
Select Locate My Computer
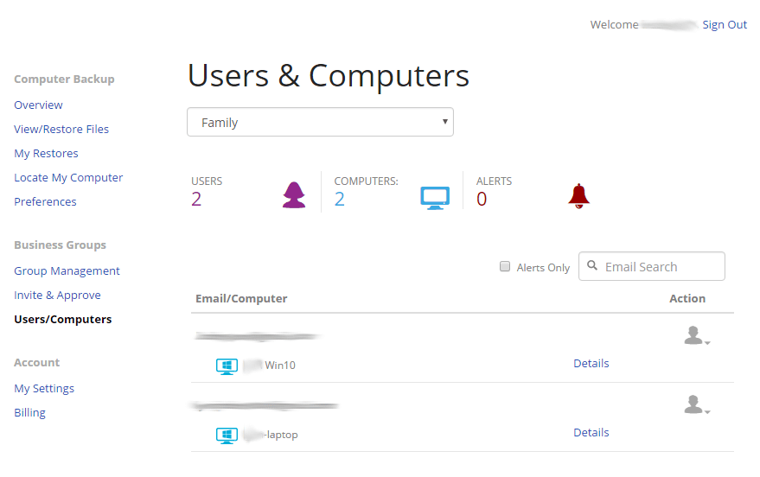click(x=68, y=177)
